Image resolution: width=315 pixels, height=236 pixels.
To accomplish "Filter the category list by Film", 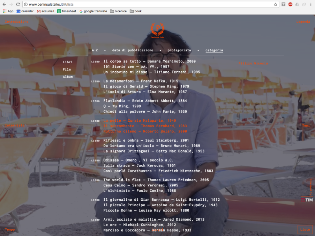I will (x=67, y=70).
